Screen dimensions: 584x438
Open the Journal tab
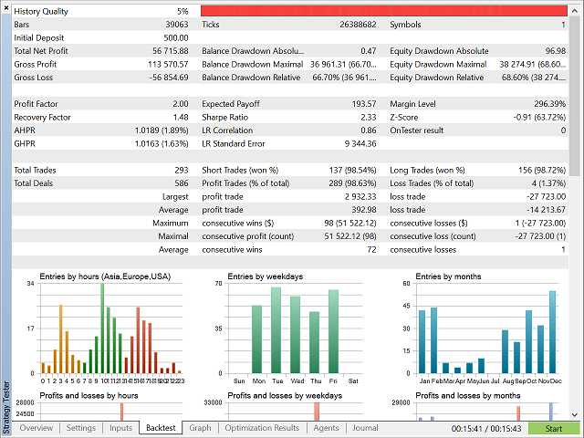[x=365, y=427]
